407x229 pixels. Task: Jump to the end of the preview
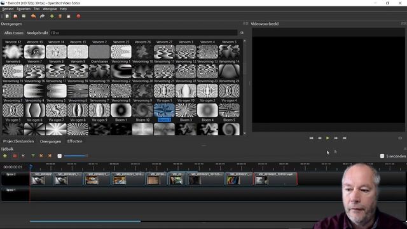344,138
